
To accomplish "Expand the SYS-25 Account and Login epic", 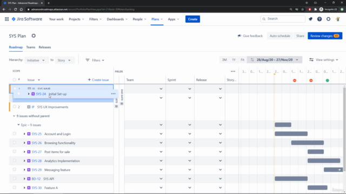I will 24,134.
